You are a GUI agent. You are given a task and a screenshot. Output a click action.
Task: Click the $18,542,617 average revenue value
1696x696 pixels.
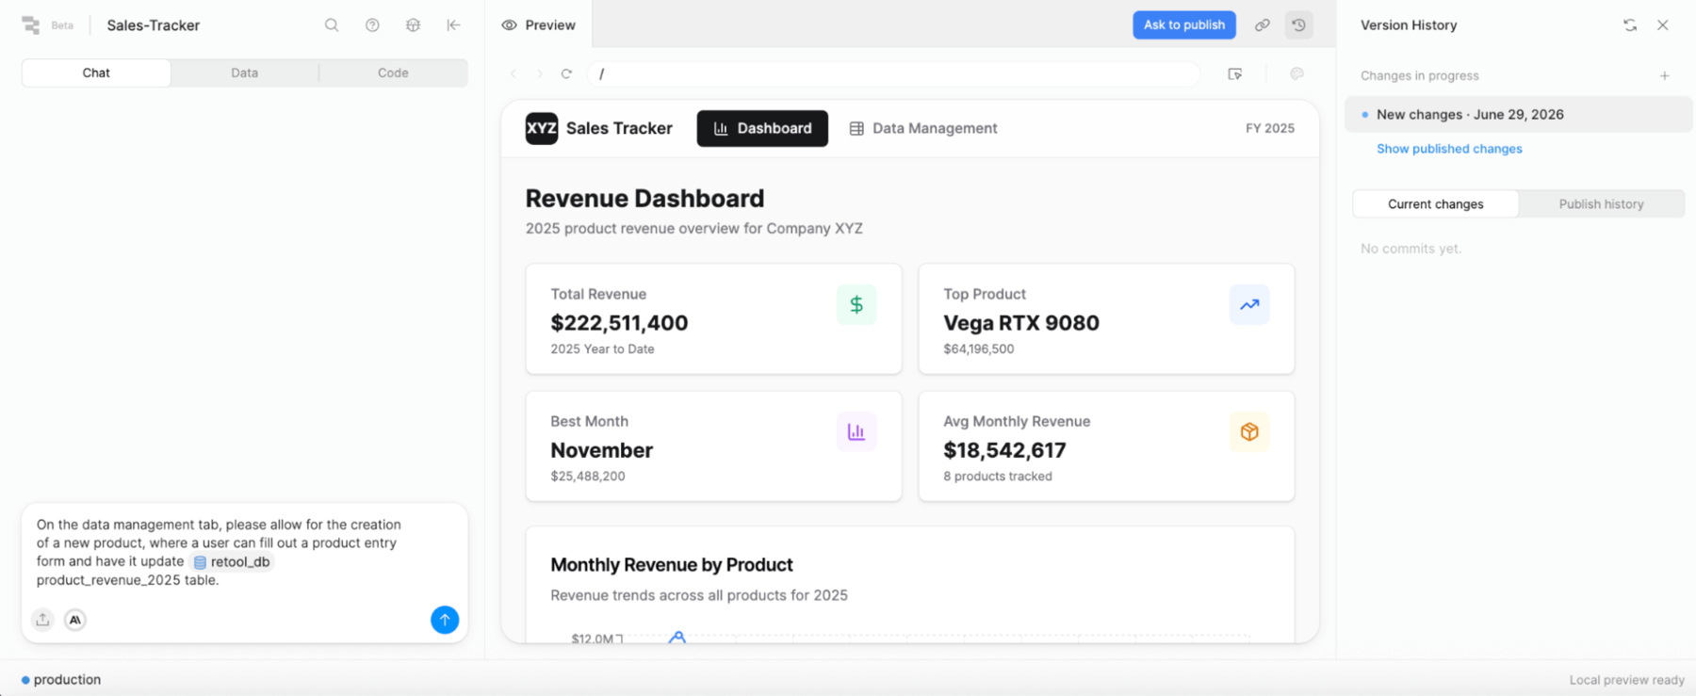[x=1004, y=450]
